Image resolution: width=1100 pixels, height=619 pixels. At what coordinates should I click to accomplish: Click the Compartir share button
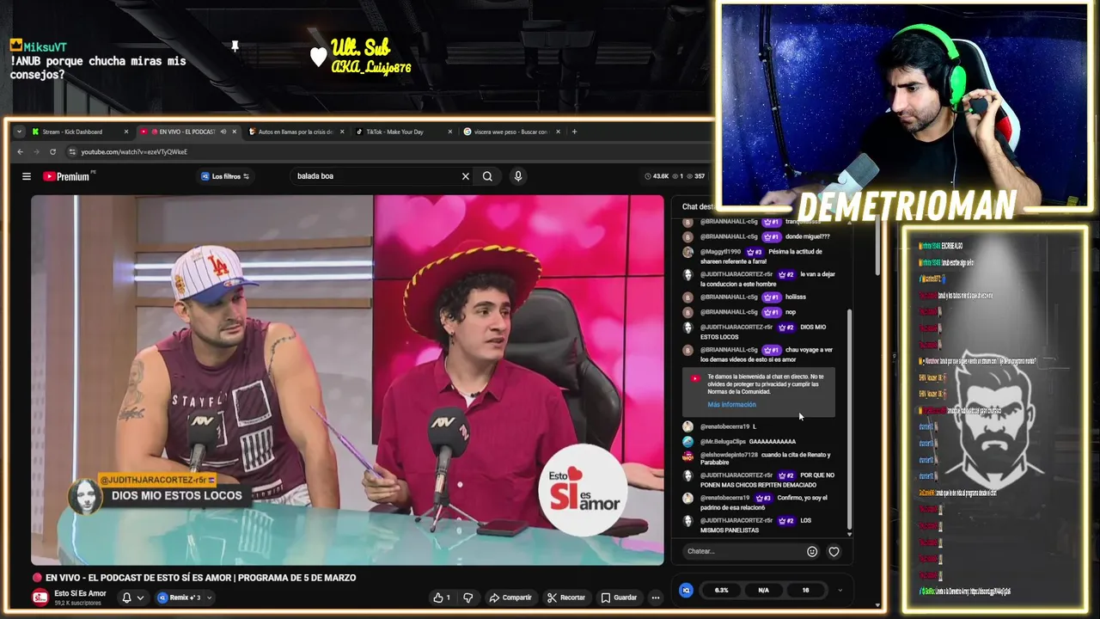coord(510,598)
